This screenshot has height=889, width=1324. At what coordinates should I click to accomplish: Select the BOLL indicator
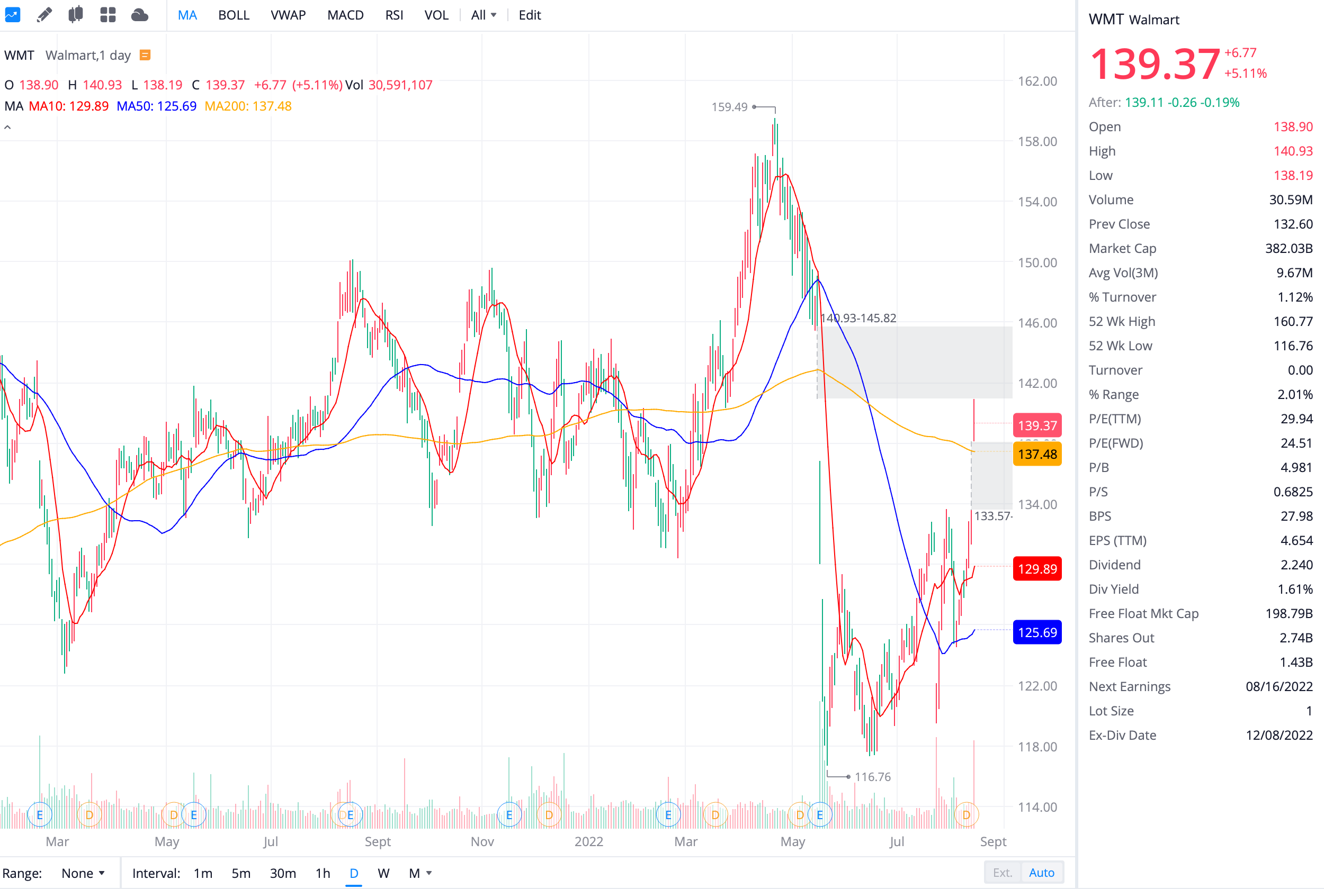click(x=234, y=15)
